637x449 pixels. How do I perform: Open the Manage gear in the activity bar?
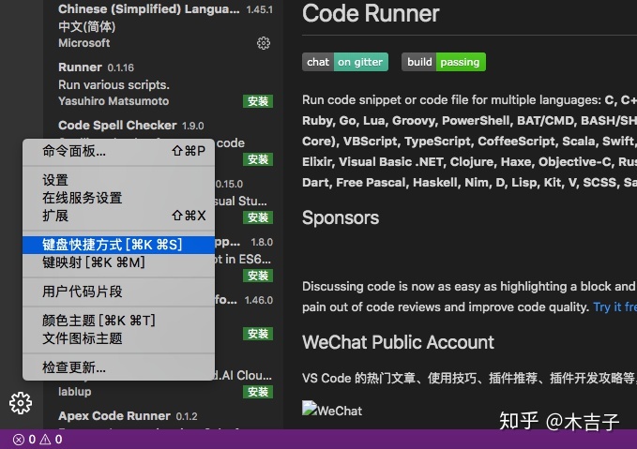point(21,403)
